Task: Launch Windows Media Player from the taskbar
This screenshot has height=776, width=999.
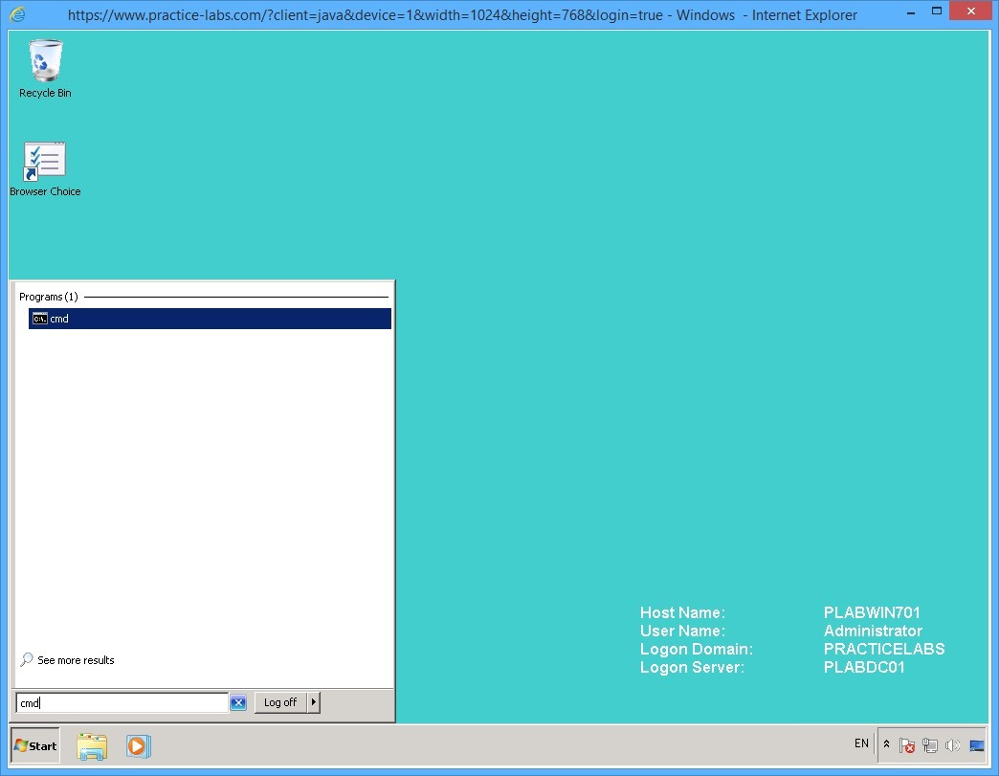Action: pyautogui.click(x=139, y=746)
